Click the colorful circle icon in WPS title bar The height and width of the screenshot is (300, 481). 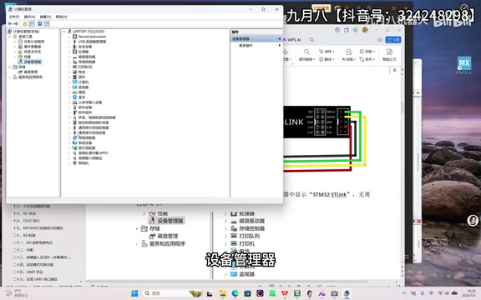[337, 30]
